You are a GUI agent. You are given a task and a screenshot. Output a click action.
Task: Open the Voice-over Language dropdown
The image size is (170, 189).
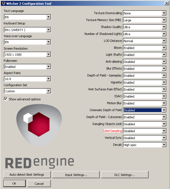(27, 42)
